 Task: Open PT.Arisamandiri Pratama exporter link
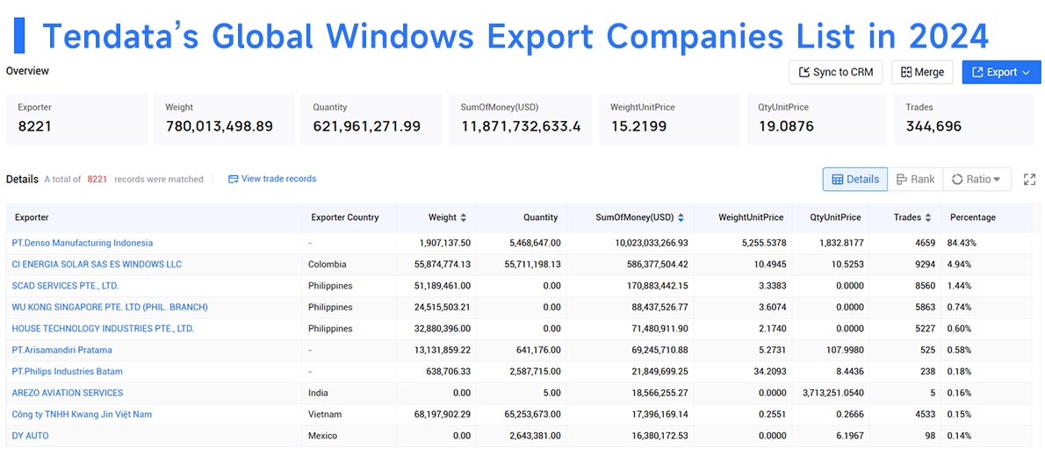tap(62, 350)
